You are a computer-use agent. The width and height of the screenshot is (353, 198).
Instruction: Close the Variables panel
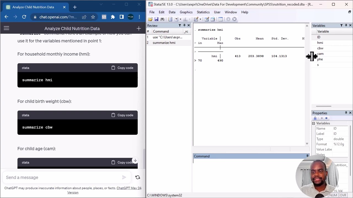click(x=350, y=25)
